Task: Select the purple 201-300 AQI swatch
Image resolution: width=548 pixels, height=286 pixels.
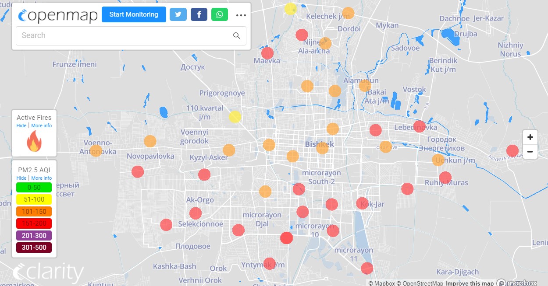Action: click(34, 236)
